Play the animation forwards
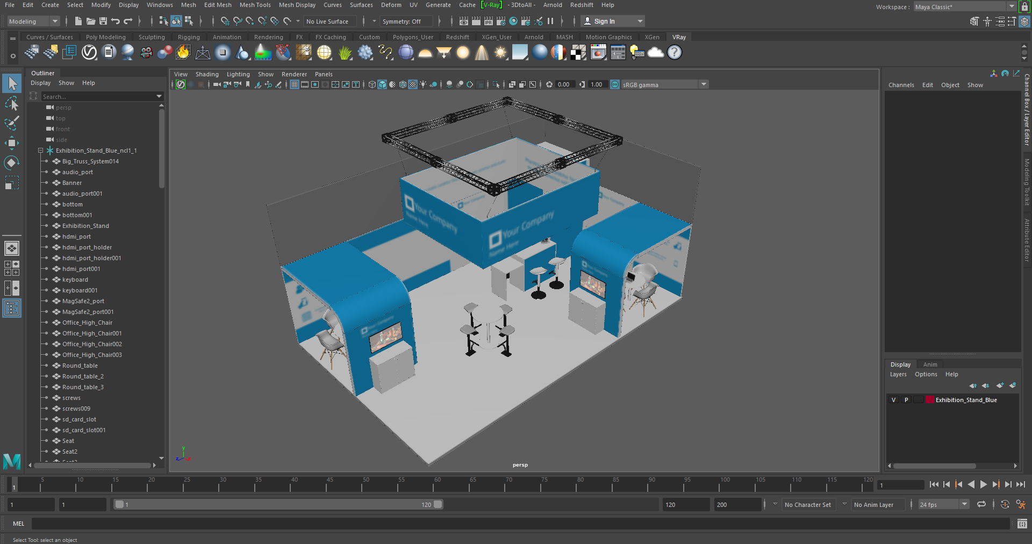The width and height of the screenshot is (1032, 544). [x=983, y=484]
